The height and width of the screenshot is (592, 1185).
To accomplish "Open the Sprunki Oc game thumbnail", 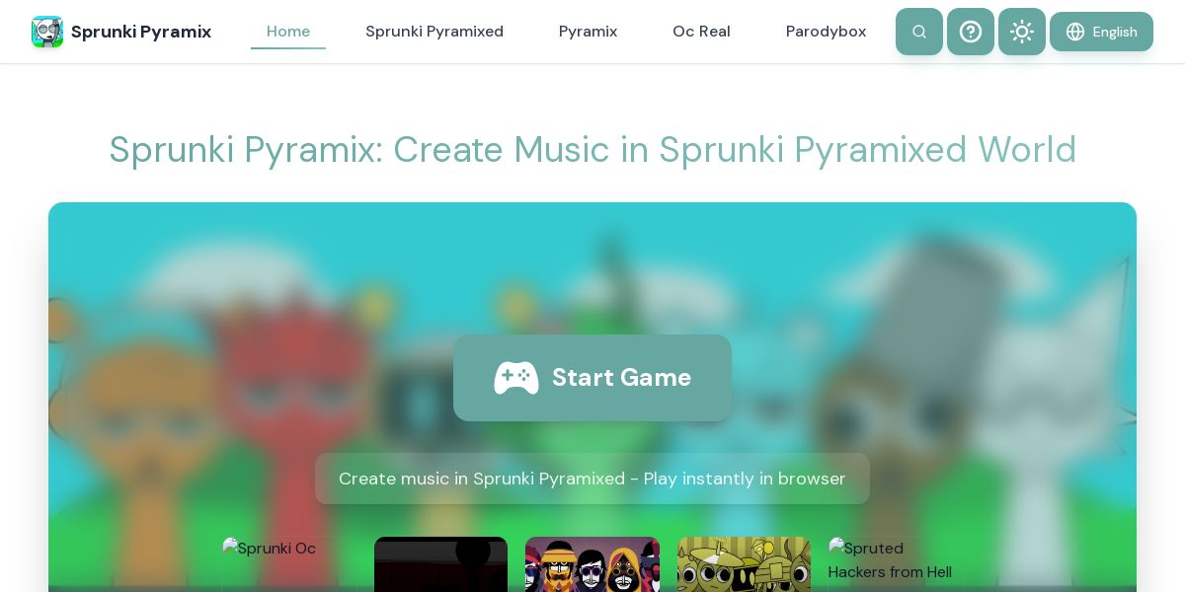I will click(x=289, y=564).
